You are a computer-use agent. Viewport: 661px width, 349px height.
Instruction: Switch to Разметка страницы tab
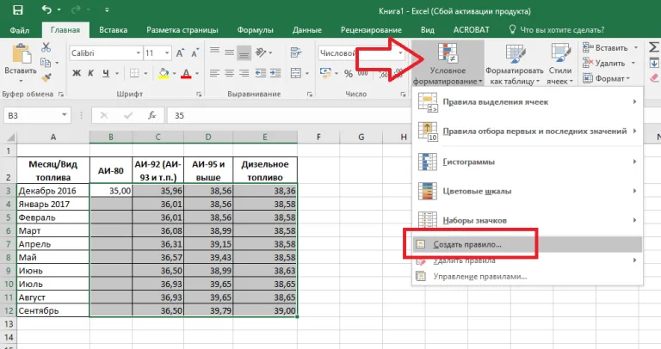click(x=182, y=30)
